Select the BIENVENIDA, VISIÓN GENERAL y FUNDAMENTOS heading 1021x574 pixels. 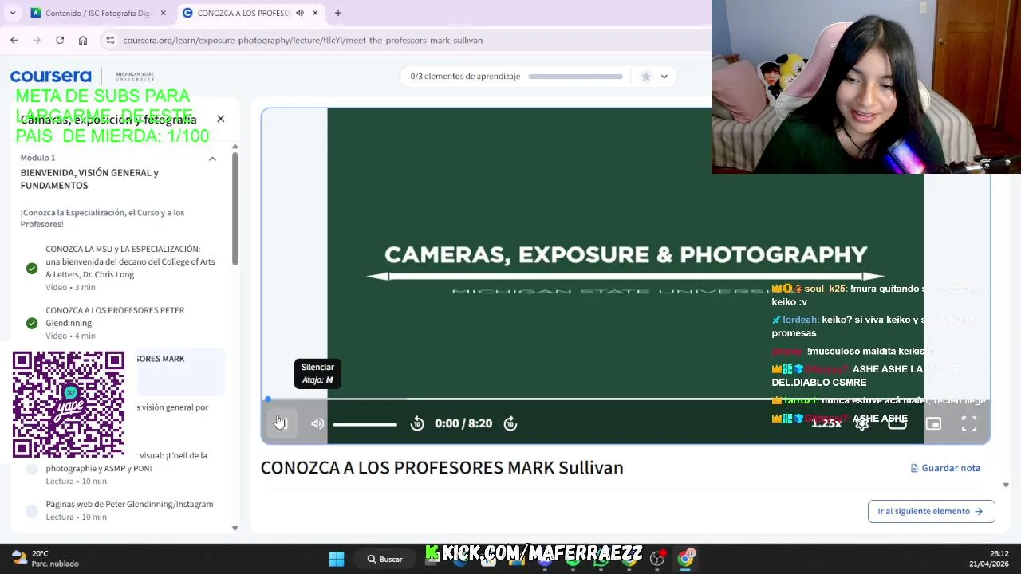click(89, 179)
